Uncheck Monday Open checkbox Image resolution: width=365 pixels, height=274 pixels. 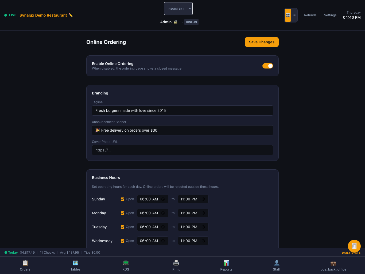[122, 213]
